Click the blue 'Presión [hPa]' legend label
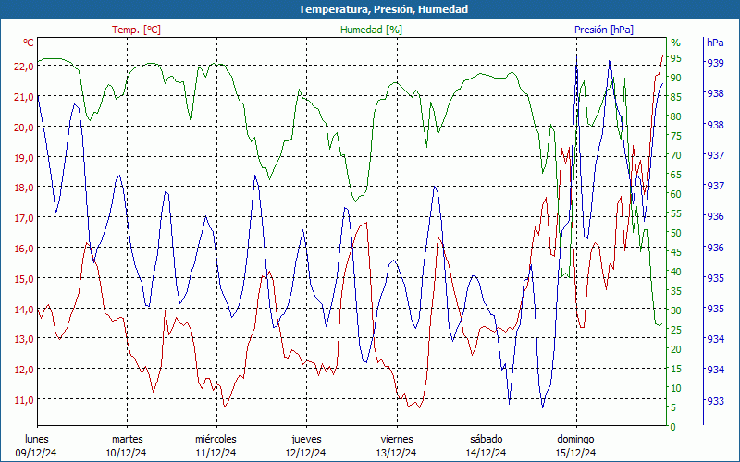 (604, 30)
